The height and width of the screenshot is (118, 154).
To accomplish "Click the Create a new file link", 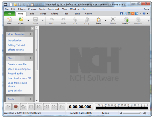I will coord(17,64).
